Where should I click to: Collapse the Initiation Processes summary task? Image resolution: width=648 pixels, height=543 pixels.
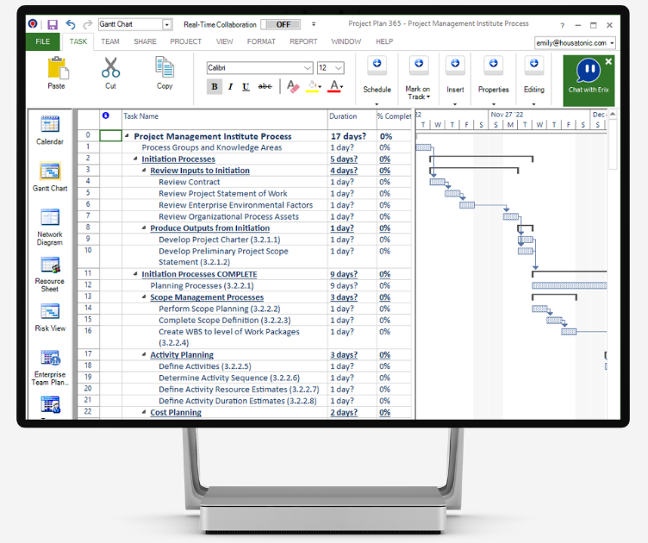coord(135,159)
